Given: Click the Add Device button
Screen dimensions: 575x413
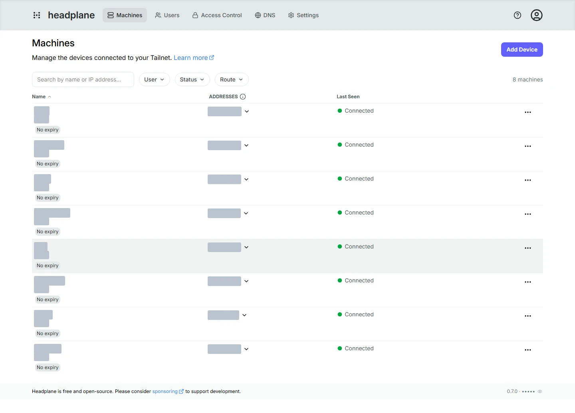Looking at the screenshot, I should pyautogui.click(x=522, y=50).
